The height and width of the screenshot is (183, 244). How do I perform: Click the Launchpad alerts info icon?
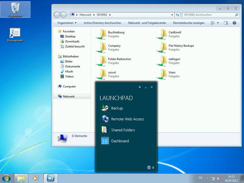pos(149,167)
